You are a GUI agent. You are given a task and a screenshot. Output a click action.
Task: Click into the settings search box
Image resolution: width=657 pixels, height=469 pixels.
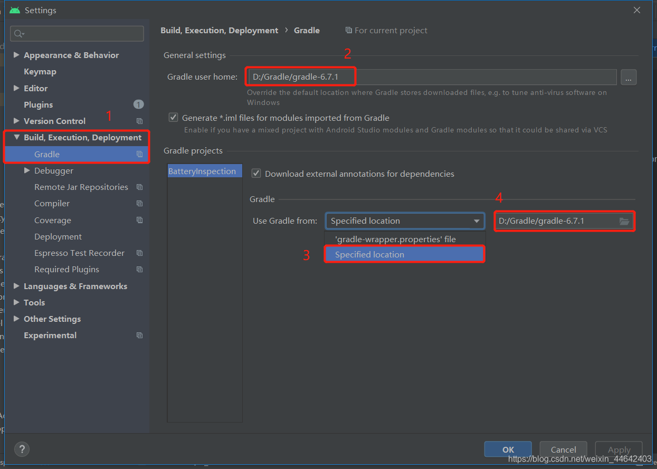click(77, 34)
